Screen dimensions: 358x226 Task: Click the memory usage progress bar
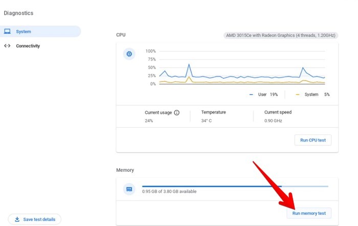tap(235, 186)
